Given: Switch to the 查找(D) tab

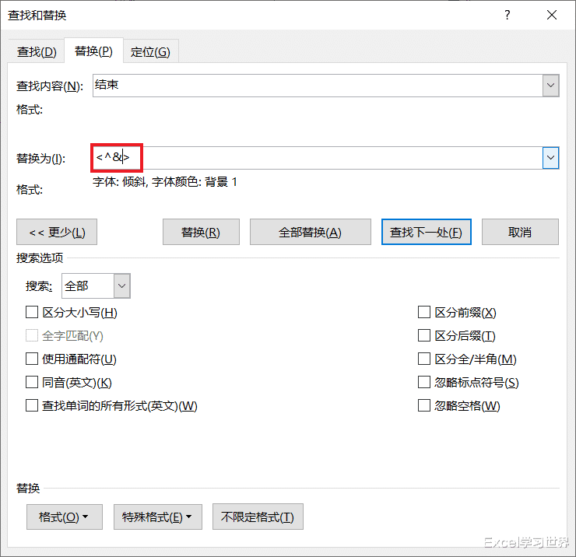Looking at the screenshot, I should pyautogui.click(x=37, y=52).
